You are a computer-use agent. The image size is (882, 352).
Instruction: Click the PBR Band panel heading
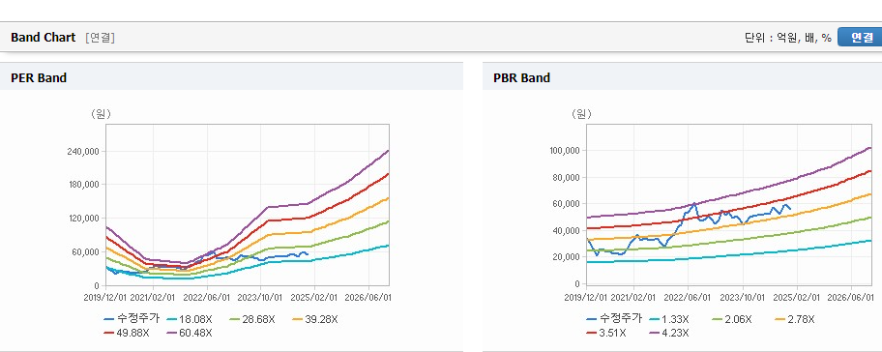pyautogui.click(x=521, y=78)
